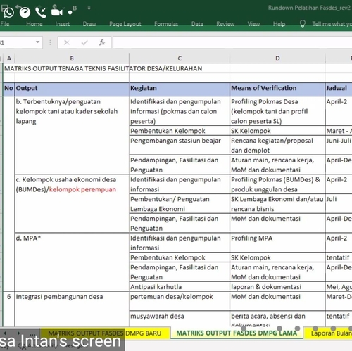Select cell 'pertemuan desa/kelompok'
The width and height of the screenshot is (352, 351).
pos(180,301)
